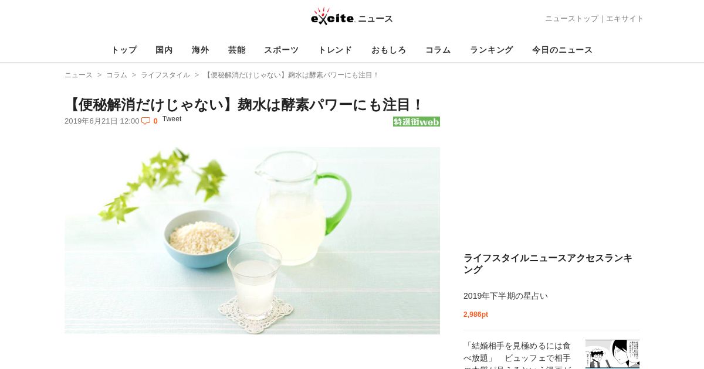Open the トレンド category
This screenshot has width=704, height=369.
point(335,50)
